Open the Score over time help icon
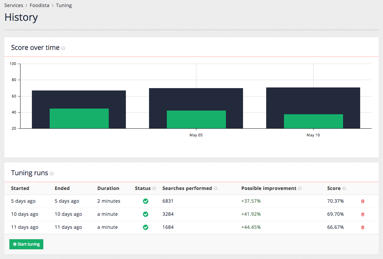Image resolution: width=383 pixels, height=259 pixels. [x=63, y=48]
